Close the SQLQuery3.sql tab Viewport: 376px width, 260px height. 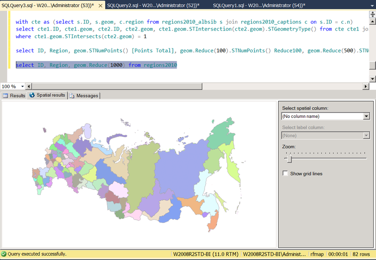click(x=101, y=6)
